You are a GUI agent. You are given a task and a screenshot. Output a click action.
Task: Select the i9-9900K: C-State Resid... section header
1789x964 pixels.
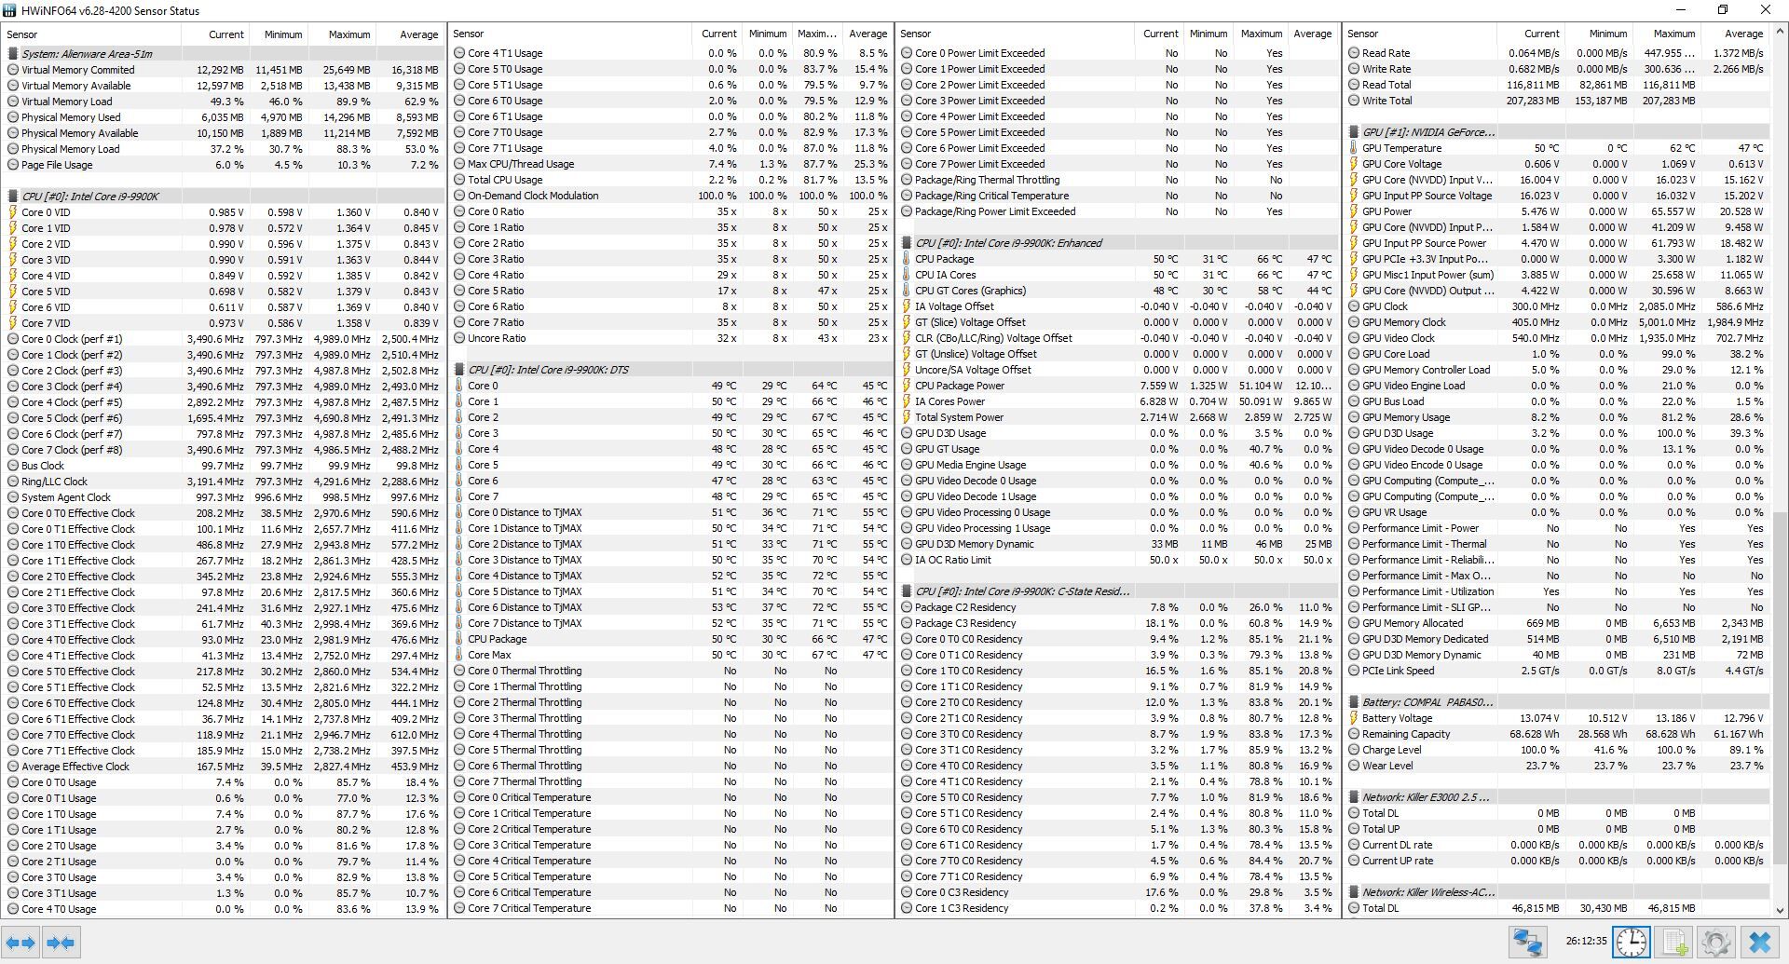coord(1117,591)
